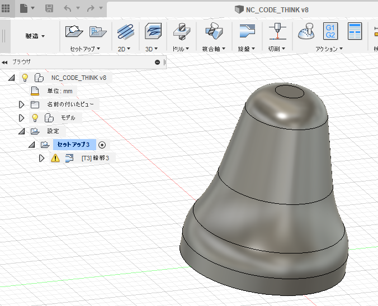This screenshot has height=306, width=378.
Task: Click the Save floppy disk icon
Action: pos(49,8)
